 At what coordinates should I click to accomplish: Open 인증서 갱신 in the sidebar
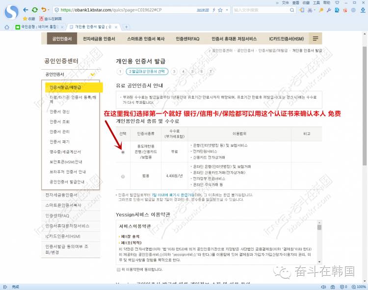point(59,111)
